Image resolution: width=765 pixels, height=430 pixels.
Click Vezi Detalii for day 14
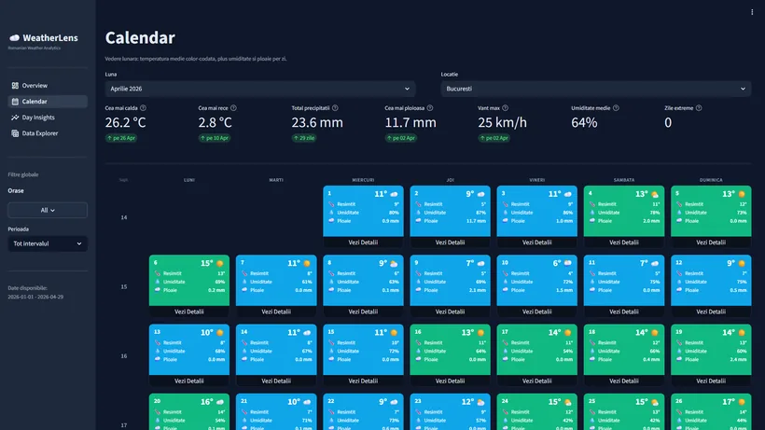[276, 381]
